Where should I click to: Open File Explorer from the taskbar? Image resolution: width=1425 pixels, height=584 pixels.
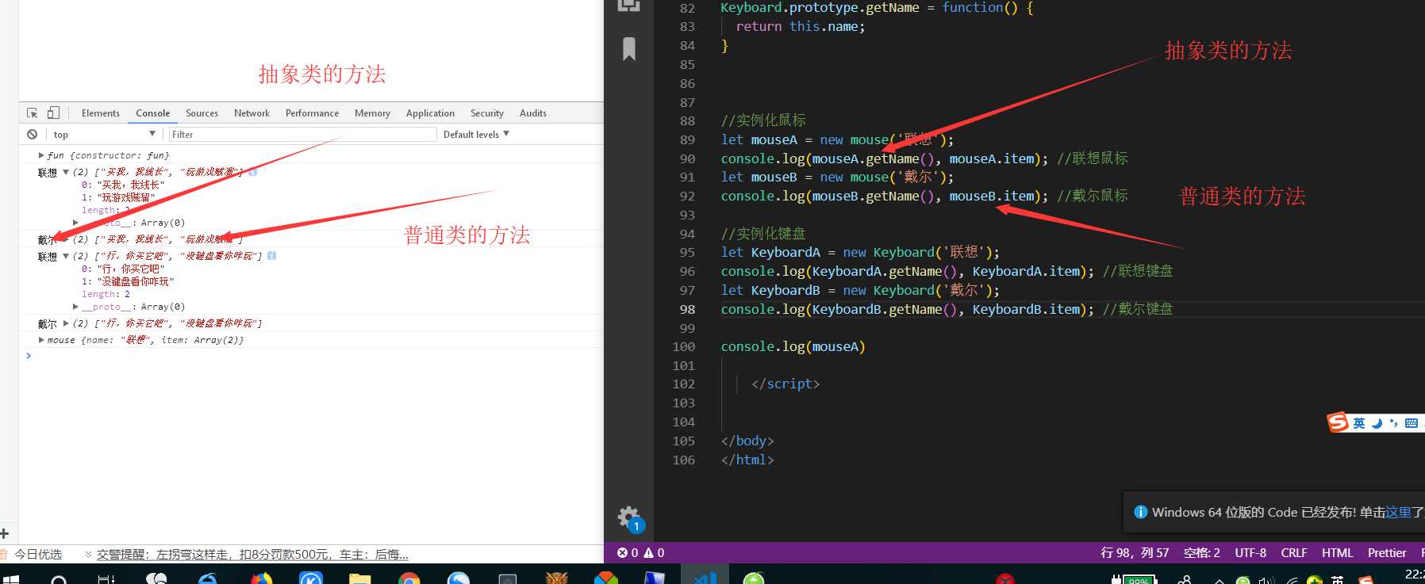360,578
